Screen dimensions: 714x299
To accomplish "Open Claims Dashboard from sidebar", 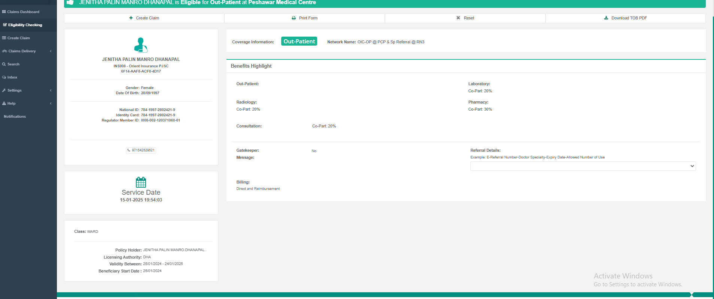I will point(23,12).
